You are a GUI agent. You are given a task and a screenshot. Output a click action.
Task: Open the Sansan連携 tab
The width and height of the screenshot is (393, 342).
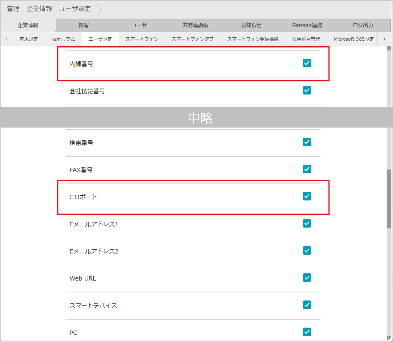307,25
